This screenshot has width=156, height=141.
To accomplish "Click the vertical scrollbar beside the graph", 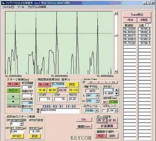I will pos(116,42).
